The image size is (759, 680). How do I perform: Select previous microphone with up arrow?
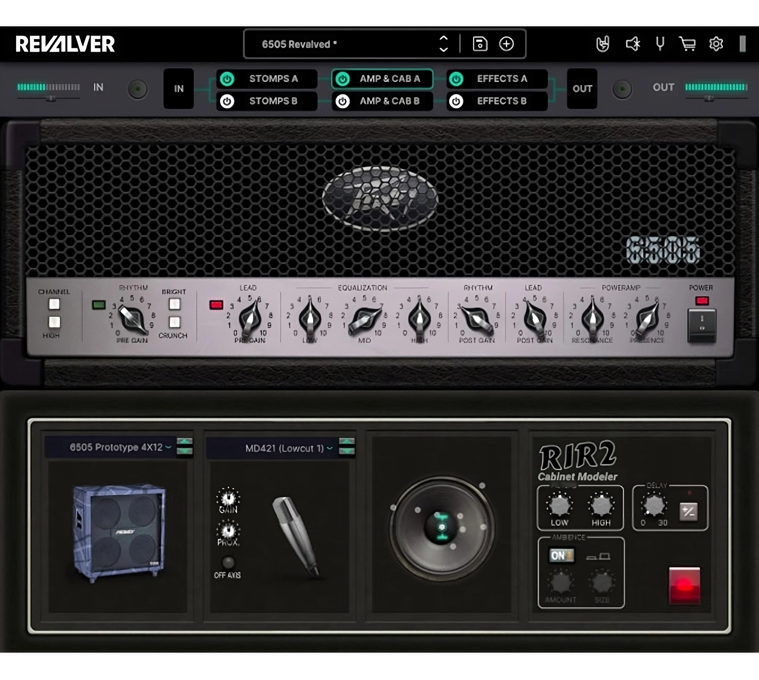click(x=347, y=442)
